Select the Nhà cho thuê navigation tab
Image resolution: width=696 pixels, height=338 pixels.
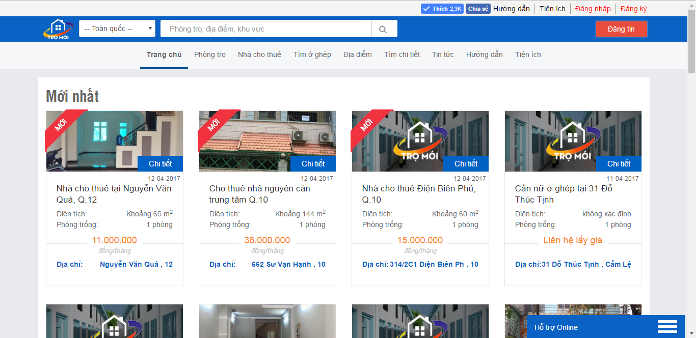point(259,54)
